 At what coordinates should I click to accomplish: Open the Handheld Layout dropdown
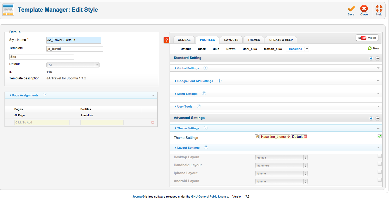click(x=281, y=166)
